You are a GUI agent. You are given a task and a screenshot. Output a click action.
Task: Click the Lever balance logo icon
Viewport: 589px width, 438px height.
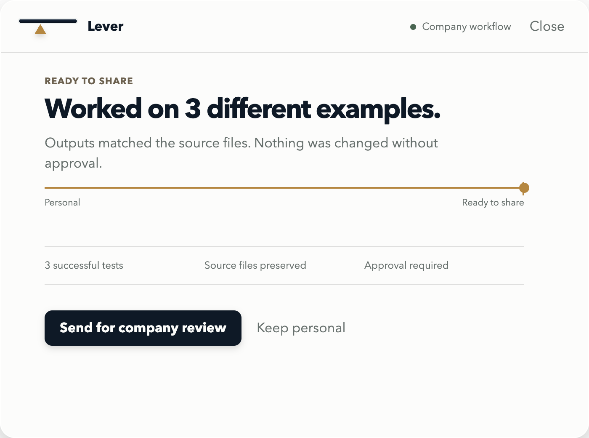pyautogui.click(x=48, y=26)
